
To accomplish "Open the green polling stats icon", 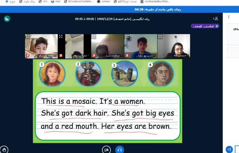I will (7, 19).
